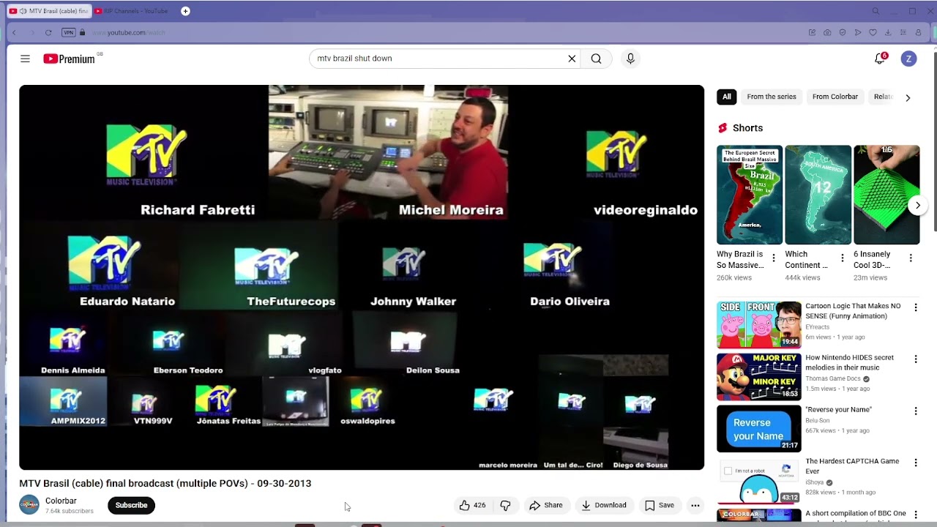Open the account avatar menu
This screenshot has height=527, width=937.
908,59
